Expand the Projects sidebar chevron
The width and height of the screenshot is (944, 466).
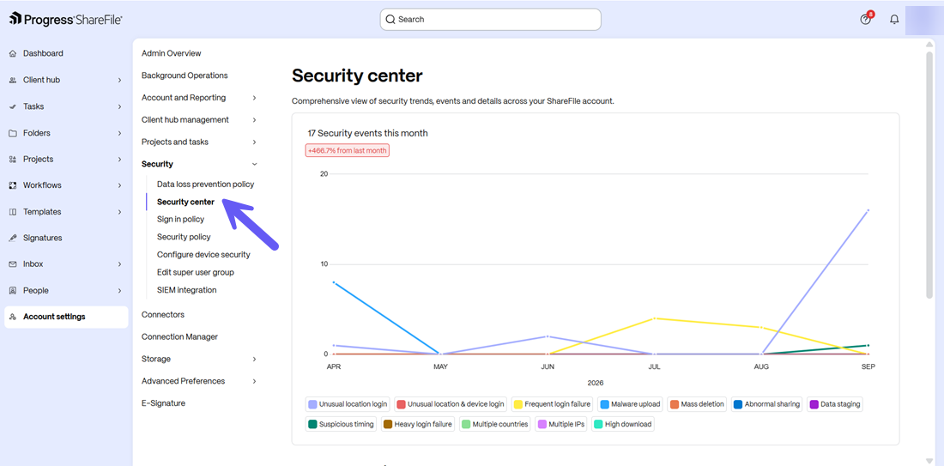(120, 159)
